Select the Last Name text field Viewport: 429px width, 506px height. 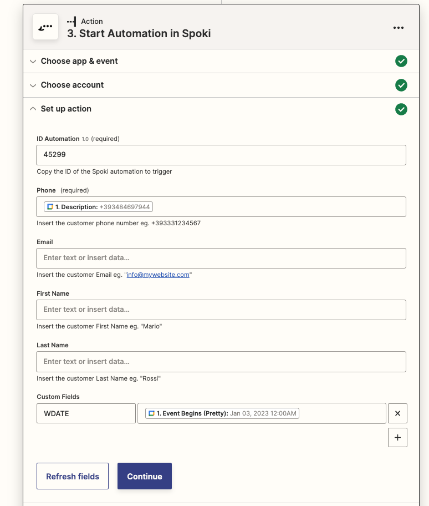pos(221,361)
